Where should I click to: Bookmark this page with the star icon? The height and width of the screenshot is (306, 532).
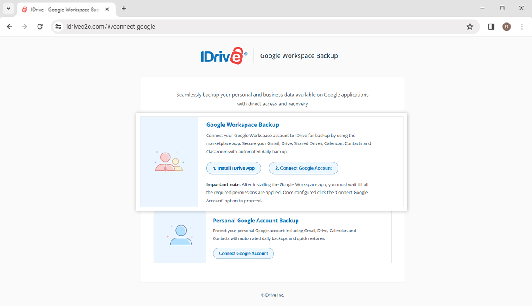[x=470, y=27]
